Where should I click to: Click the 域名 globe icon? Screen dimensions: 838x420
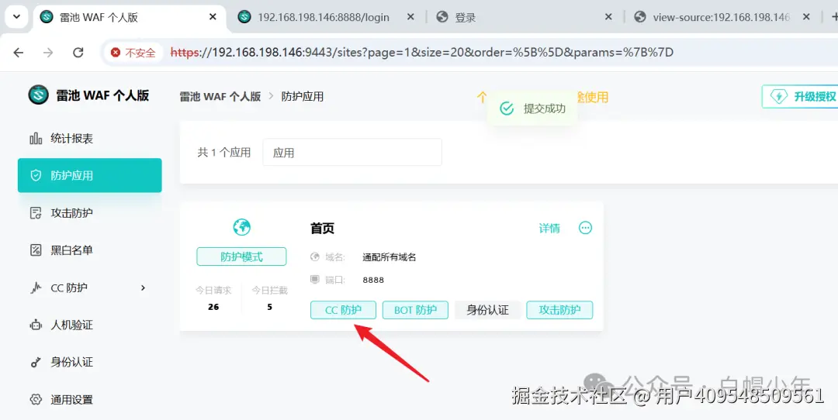click(315, 257)
